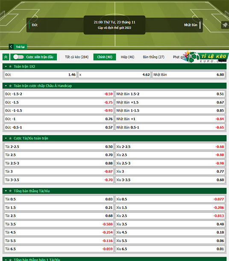Star the Toàn trận 1X2 section
Viewport: 229px width, 261px height.
(10, 67)
